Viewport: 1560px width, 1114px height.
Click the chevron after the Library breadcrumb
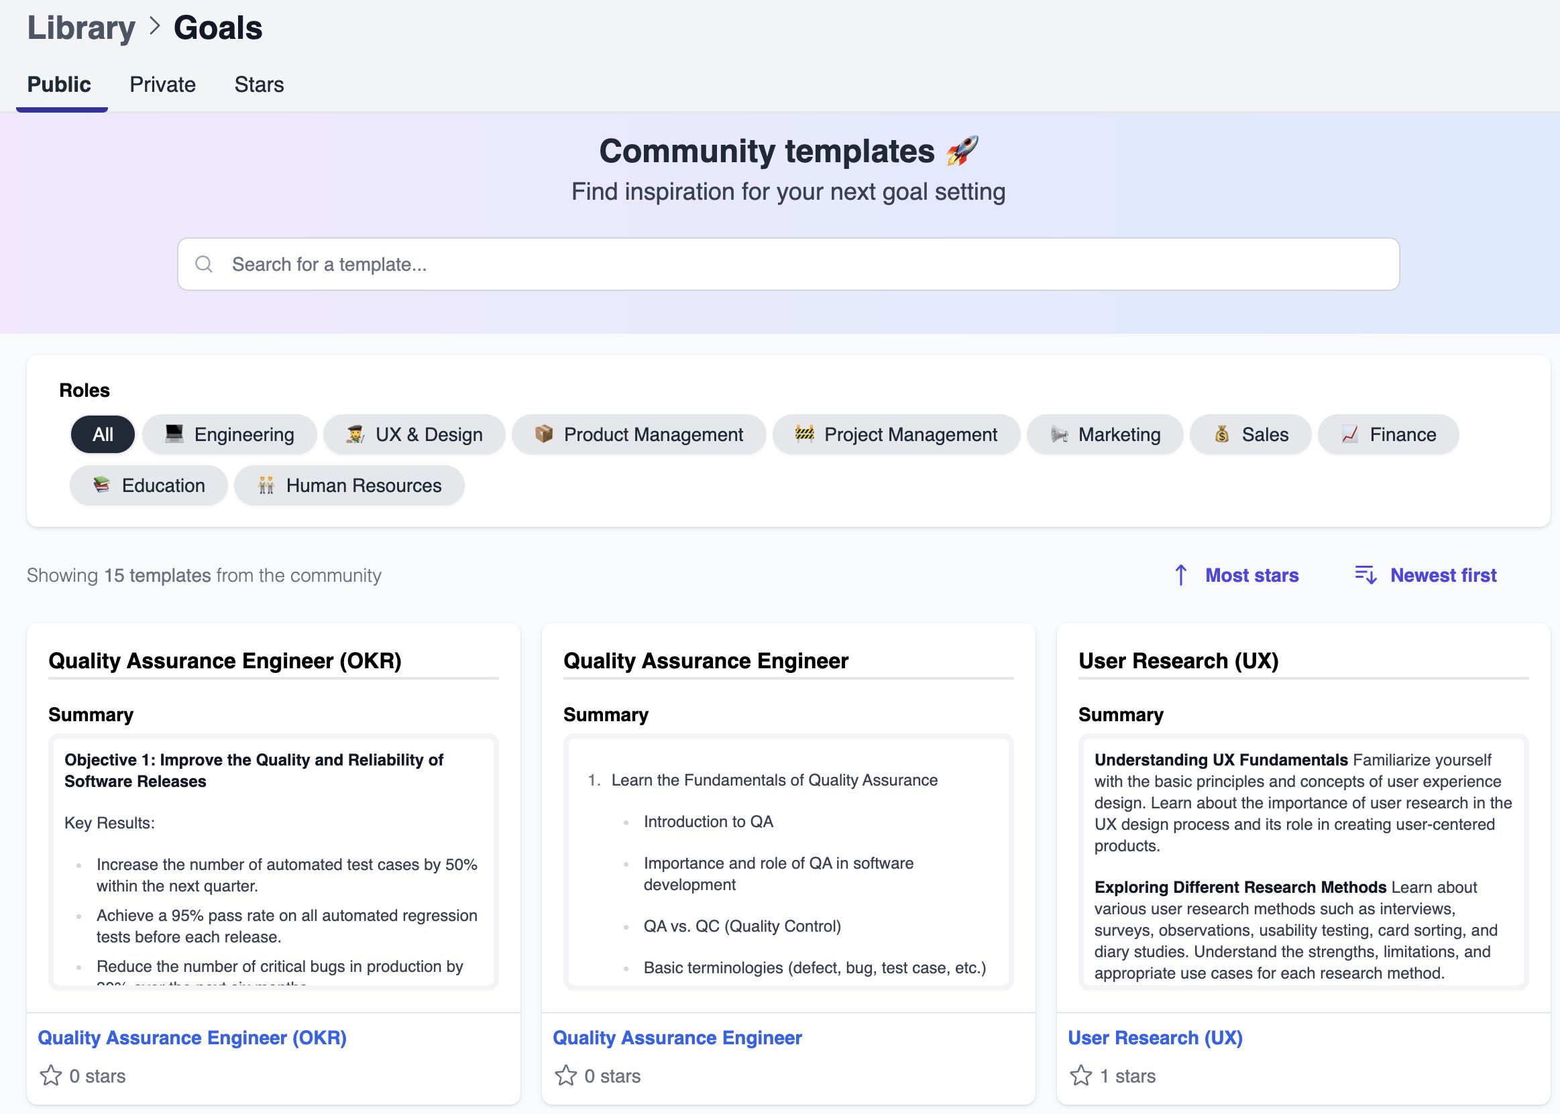click(x=155, y=27)
